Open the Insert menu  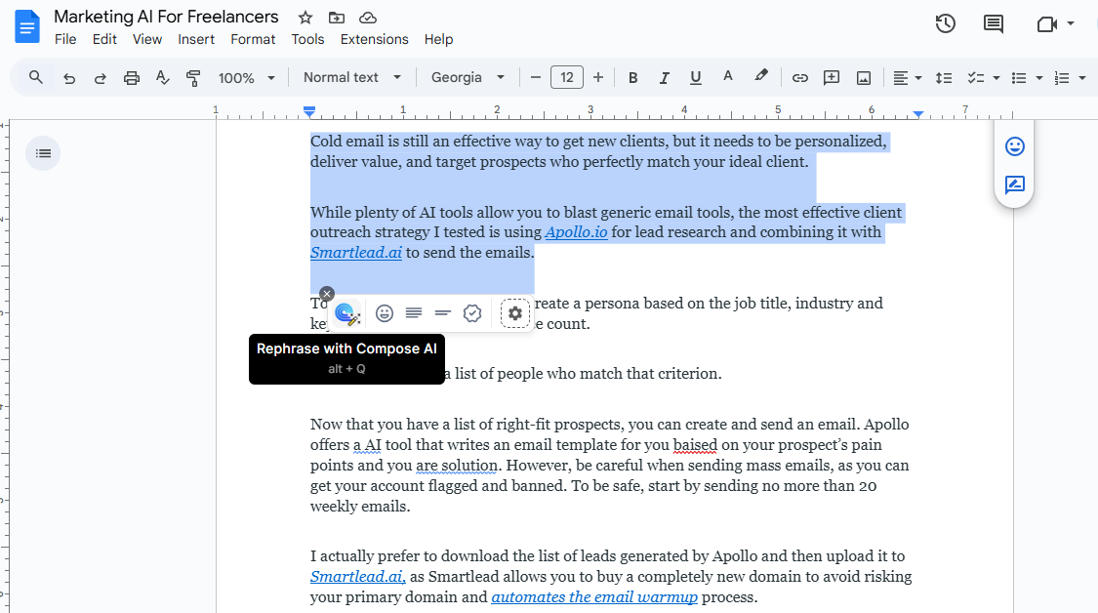tap(196, 39)
